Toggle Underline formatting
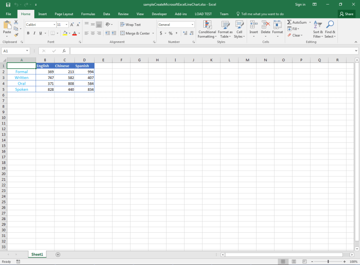The width and height of the screenshot is (360, 265). [x=40, y=33]
